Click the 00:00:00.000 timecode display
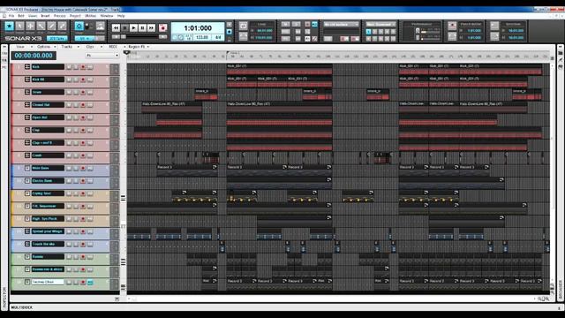 pyautogui.click(x=34, y=56)
